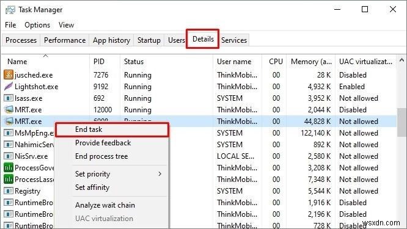Screen dimensions: 407x229
Task: Click memory value 28 K
Action: tap(324, 75)
